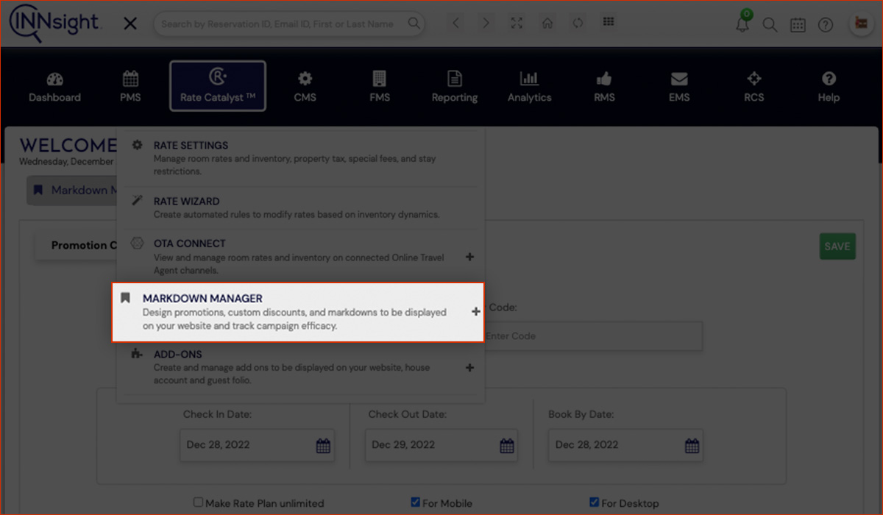Open Check Out Date calendar picker
883x515 pixels.
tap(507, 445)
